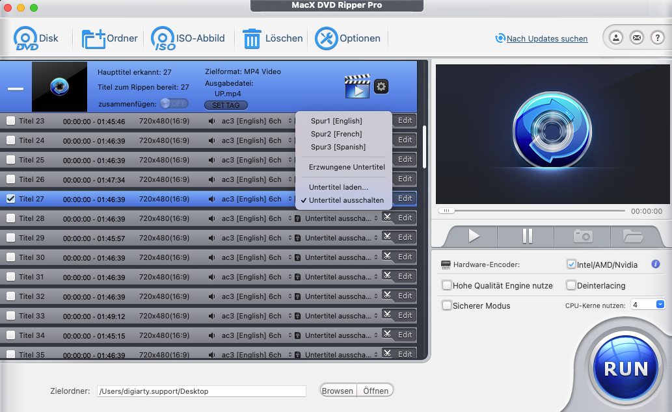Take a snapshot with camera icon
Screen dimensions: 672x412
(582, 236)
